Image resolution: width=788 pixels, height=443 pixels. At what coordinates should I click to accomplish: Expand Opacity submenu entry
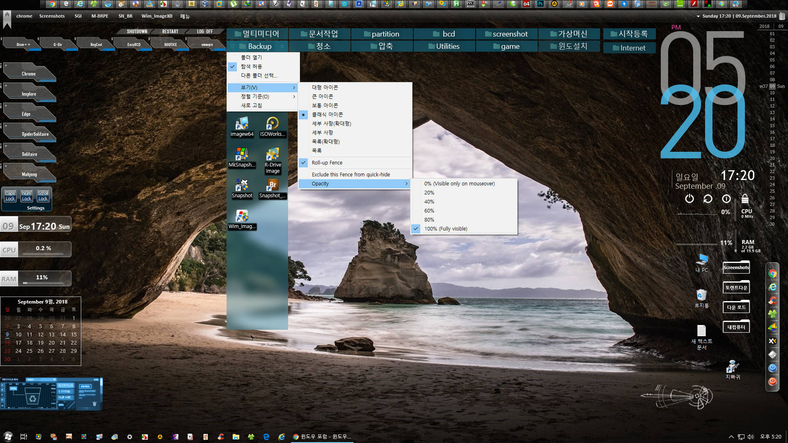point(355,184)
